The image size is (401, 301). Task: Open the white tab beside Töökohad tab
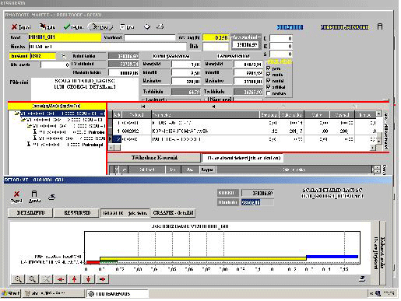(244, 158)
